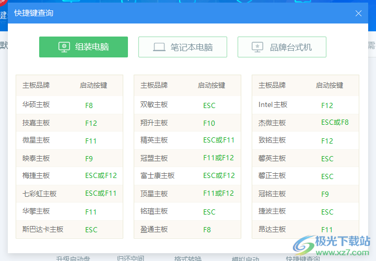The width and height of the screenshot is (376, 261).
Task: Open the 品牌台式机 tab label
Action: [291, 47]
